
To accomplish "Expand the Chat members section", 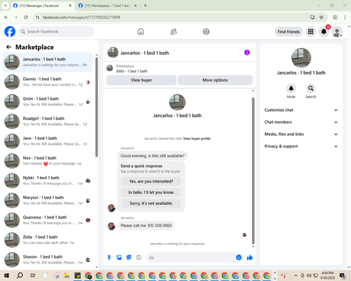I will (301, 122).
